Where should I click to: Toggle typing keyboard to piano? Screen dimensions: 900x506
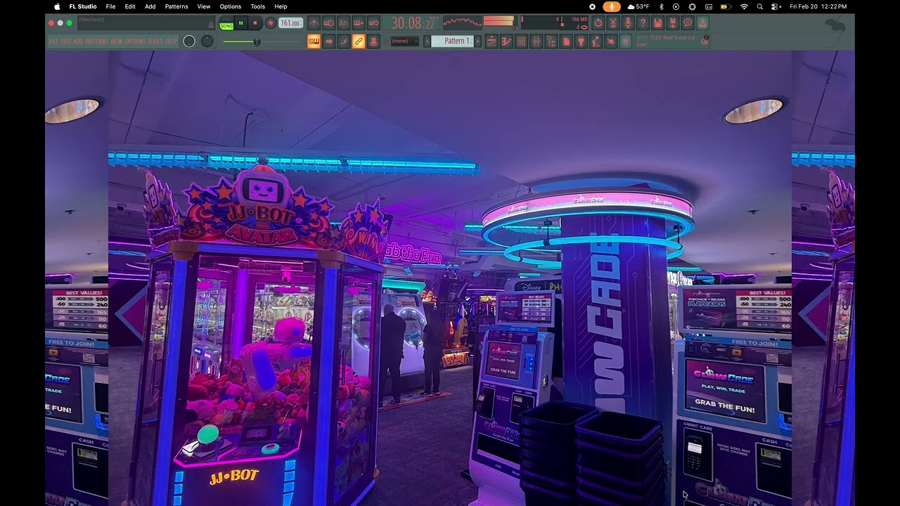click(x=314, y=41)
